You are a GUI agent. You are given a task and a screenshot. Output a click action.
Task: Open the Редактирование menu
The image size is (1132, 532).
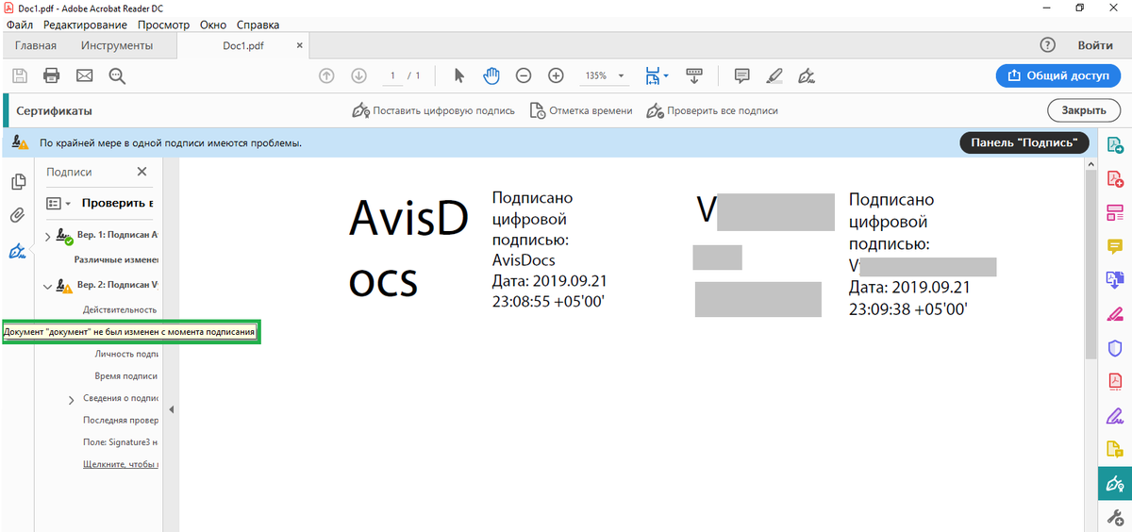coord(86,25)
